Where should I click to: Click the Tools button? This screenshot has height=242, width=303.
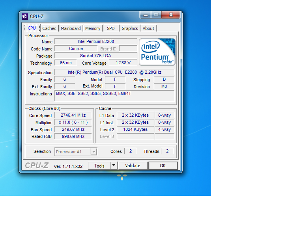(99, 166)
